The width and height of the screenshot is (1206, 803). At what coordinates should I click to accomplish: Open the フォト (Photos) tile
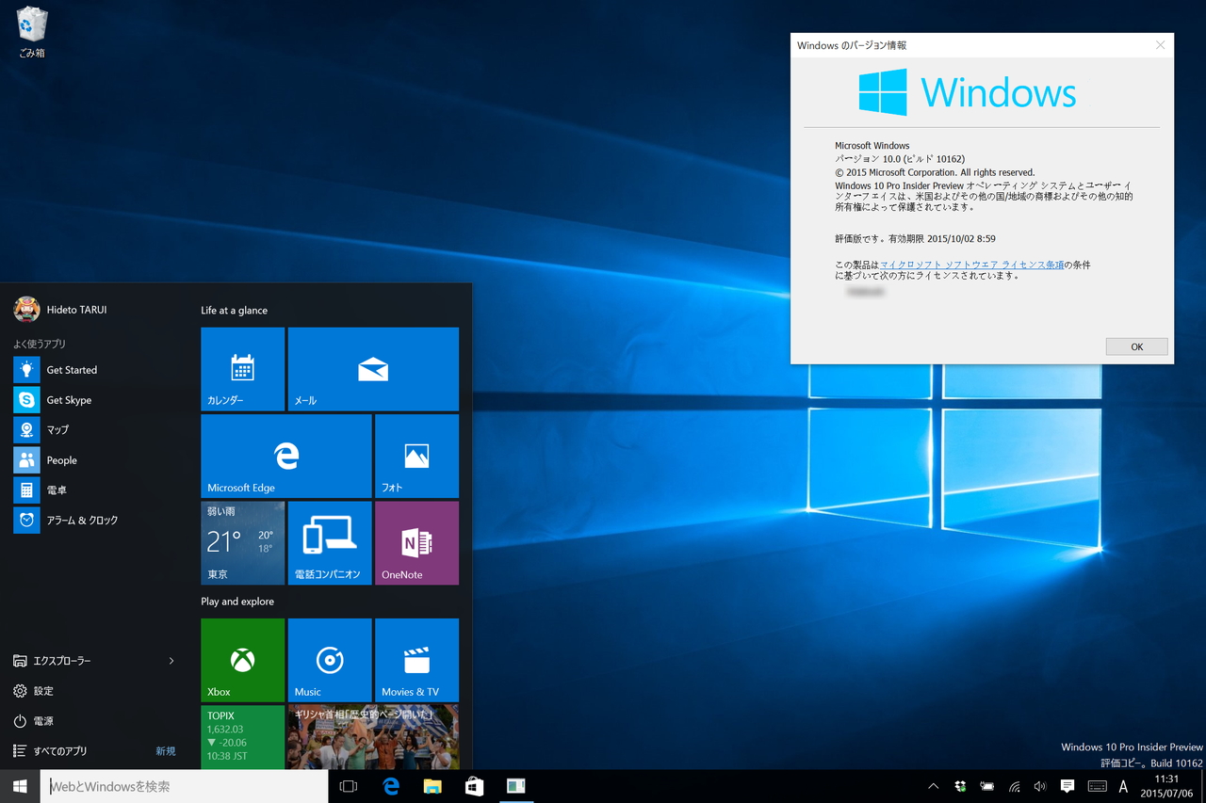(416, 455)
